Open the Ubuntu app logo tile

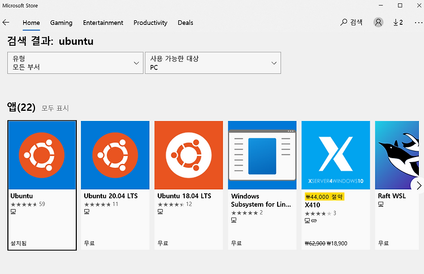click(42, 155)
